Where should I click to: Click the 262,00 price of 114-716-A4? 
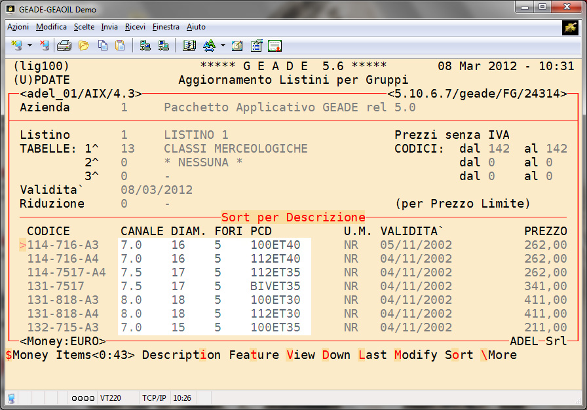pyautogui.click(x=545, y=259)
